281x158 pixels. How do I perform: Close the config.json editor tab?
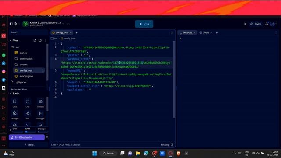71,32
